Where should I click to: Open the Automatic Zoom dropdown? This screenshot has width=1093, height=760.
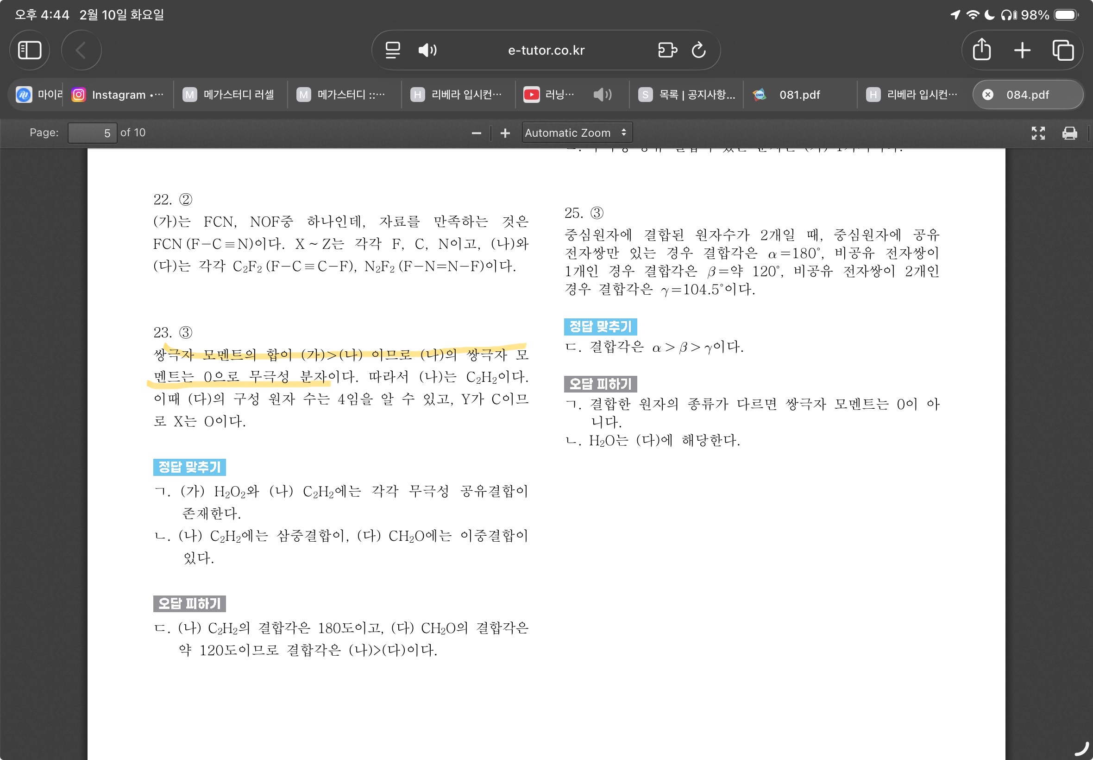576,133
